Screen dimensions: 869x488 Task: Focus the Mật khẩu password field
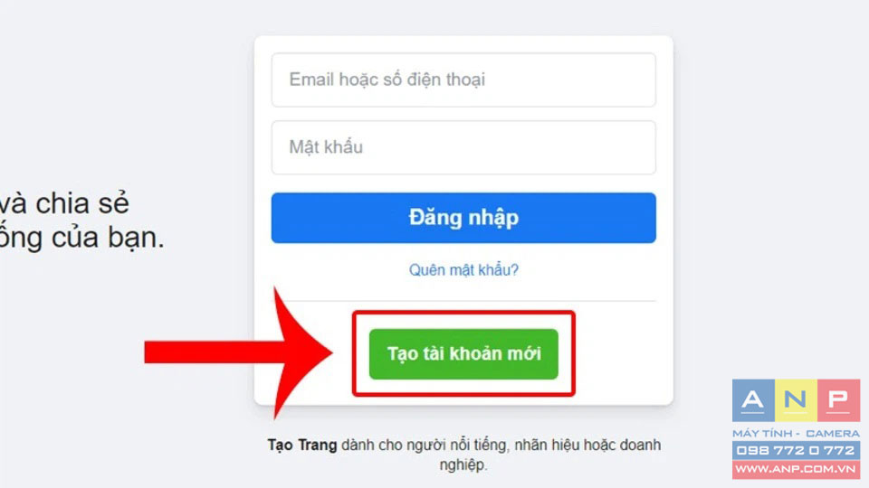pos(463,147)
